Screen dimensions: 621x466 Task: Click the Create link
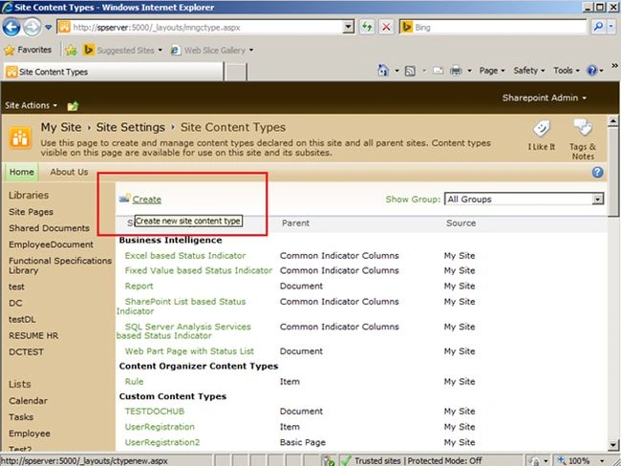point(147,200)
